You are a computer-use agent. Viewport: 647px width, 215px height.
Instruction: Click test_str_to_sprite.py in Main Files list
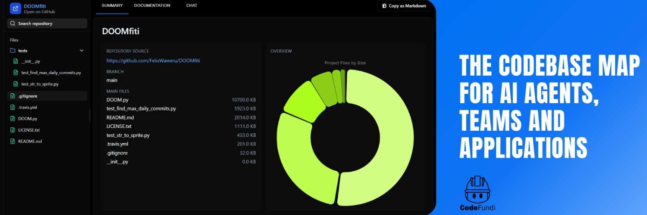pos(128,135)
